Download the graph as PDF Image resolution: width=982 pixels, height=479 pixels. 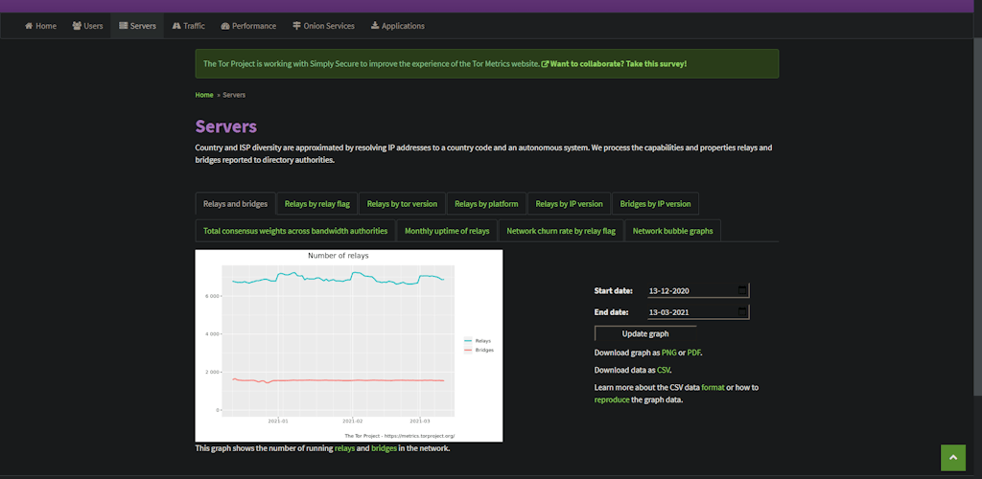(694, 353)
